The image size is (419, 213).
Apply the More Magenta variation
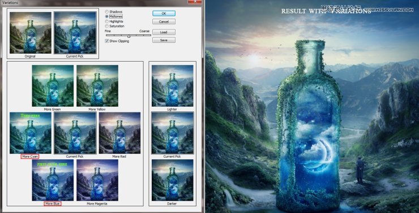pos(97,180)
